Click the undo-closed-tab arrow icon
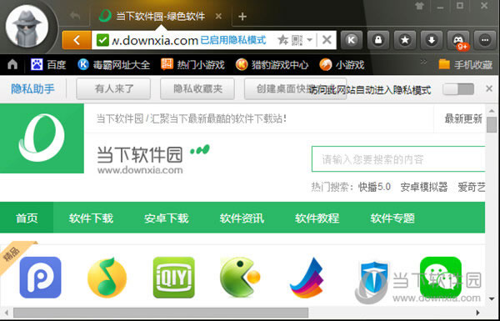 pyautogui.click(x=75, y=15)
